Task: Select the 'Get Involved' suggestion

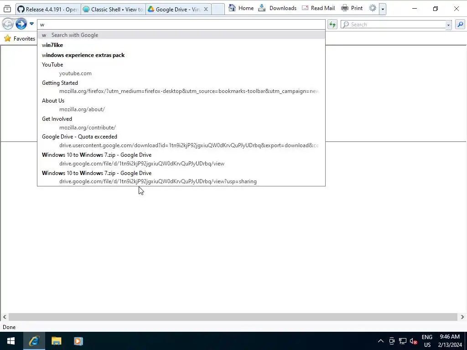Action: click(181, 123)
